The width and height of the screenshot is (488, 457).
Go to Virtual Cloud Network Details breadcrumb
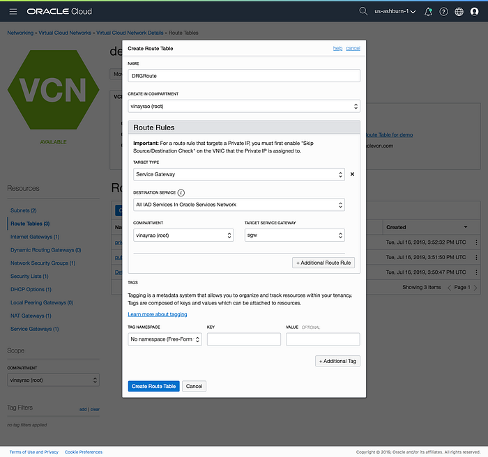click(x=130, y=33)
